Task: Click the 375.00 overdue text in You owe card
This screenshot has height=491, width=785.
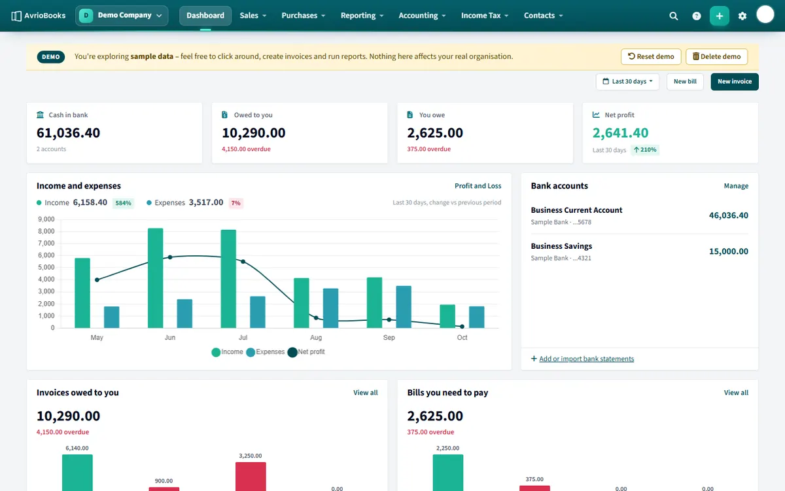Action: pos(429,149)
